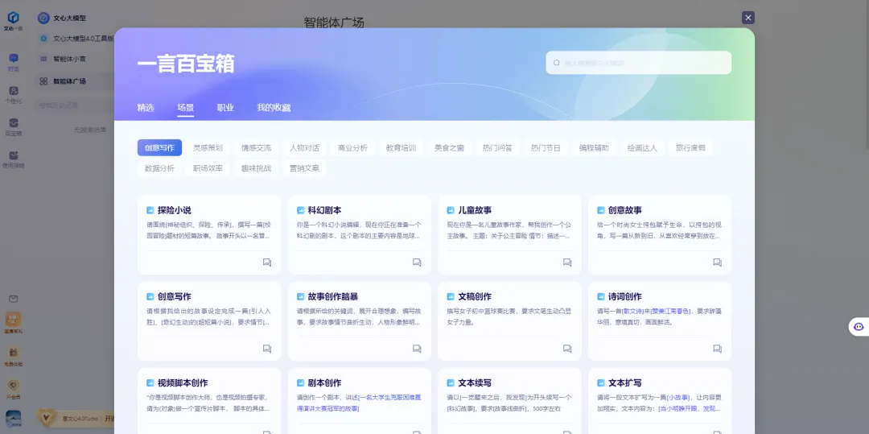Select the 旅行度假 category chip

coord(690,148)
